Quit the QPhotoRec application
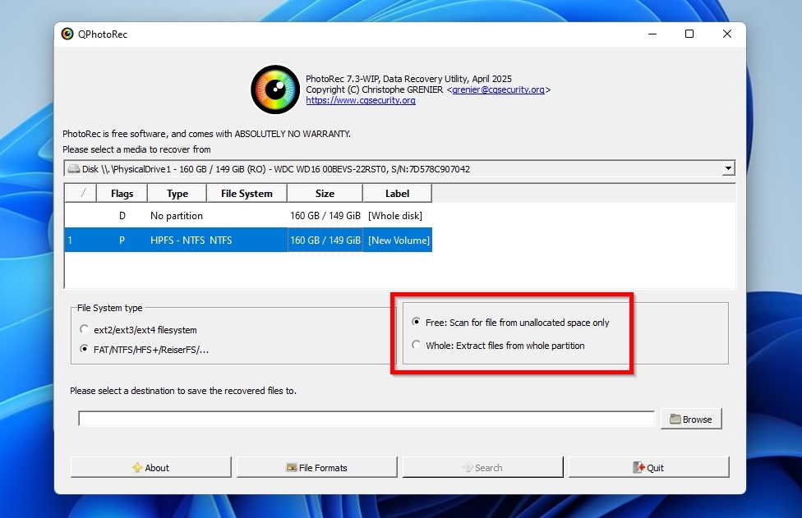 pyautogui.click(x=648, y=466)
